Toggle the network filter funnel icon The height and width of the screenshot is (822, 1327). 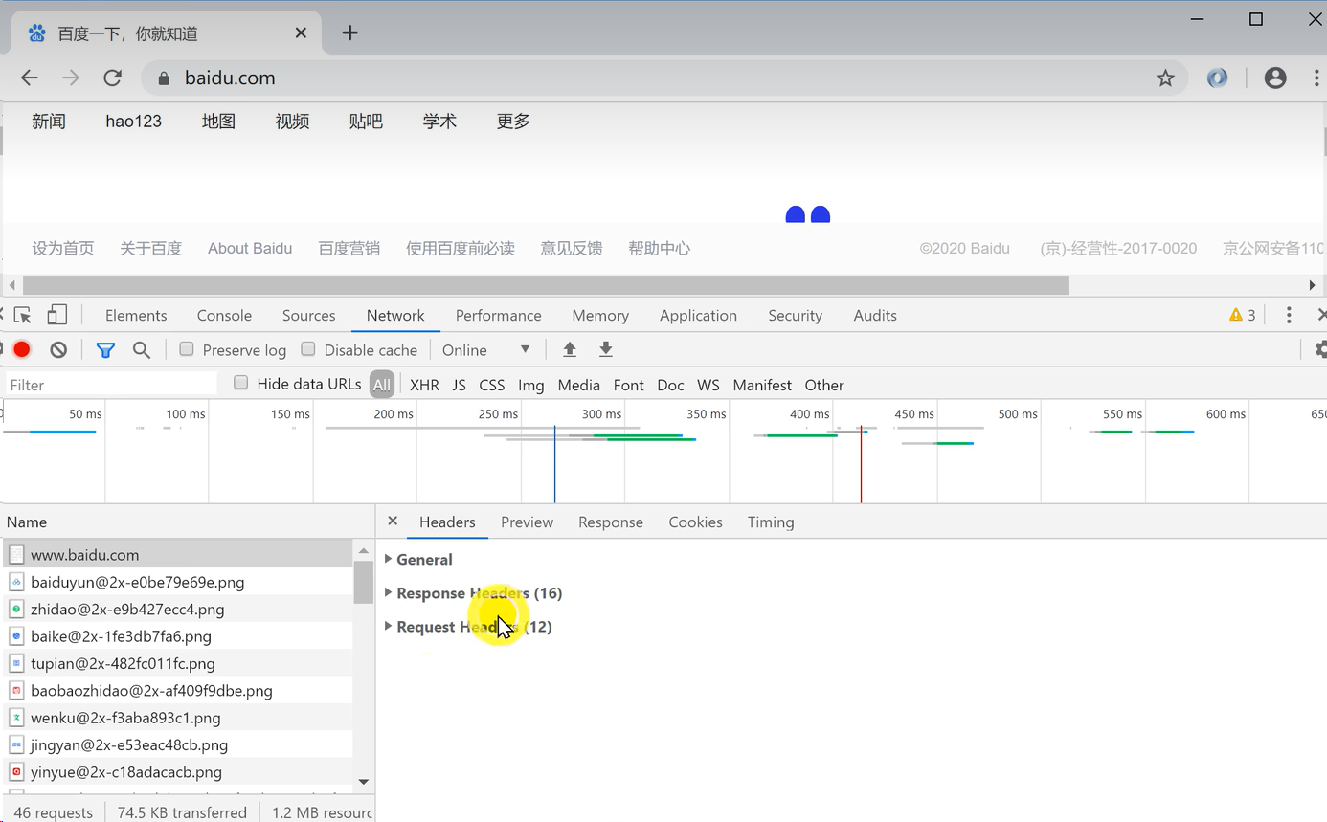105,350
